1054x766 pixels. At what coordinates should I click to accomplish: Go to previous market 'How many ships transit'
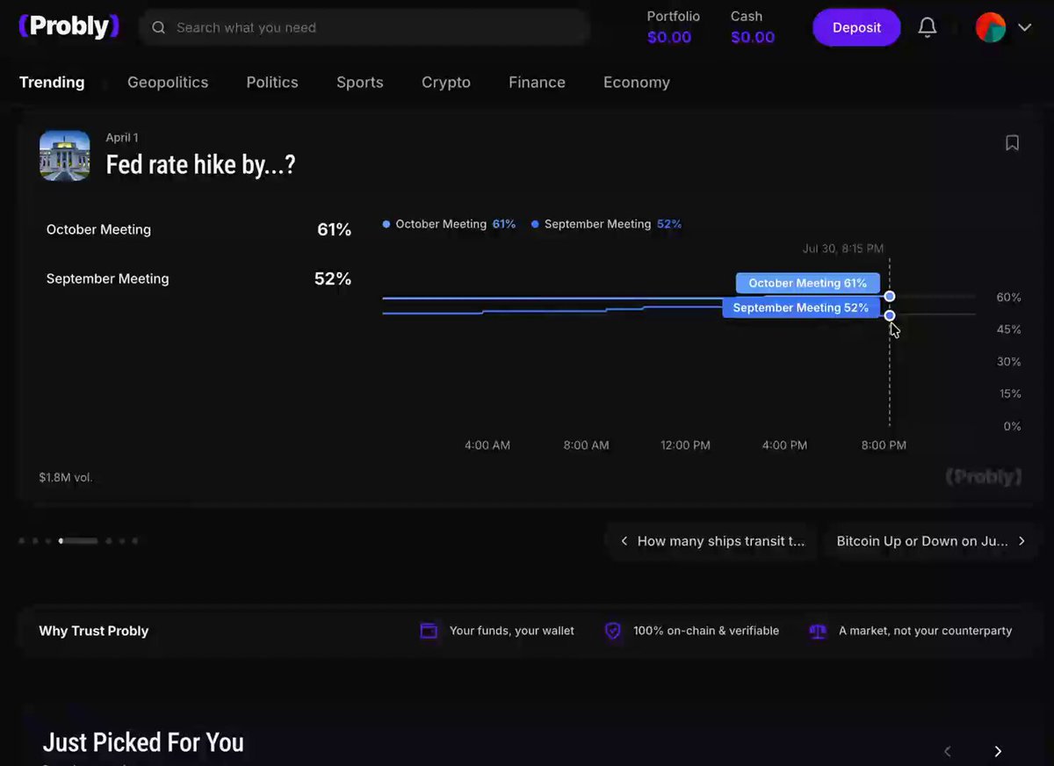[x=711, y=541]
